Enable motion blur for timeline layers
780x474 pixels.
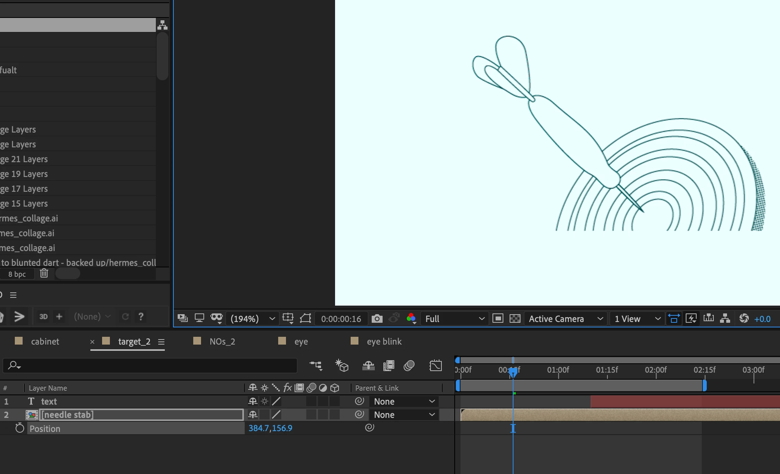pyautogui.click(x=409, y=366)
